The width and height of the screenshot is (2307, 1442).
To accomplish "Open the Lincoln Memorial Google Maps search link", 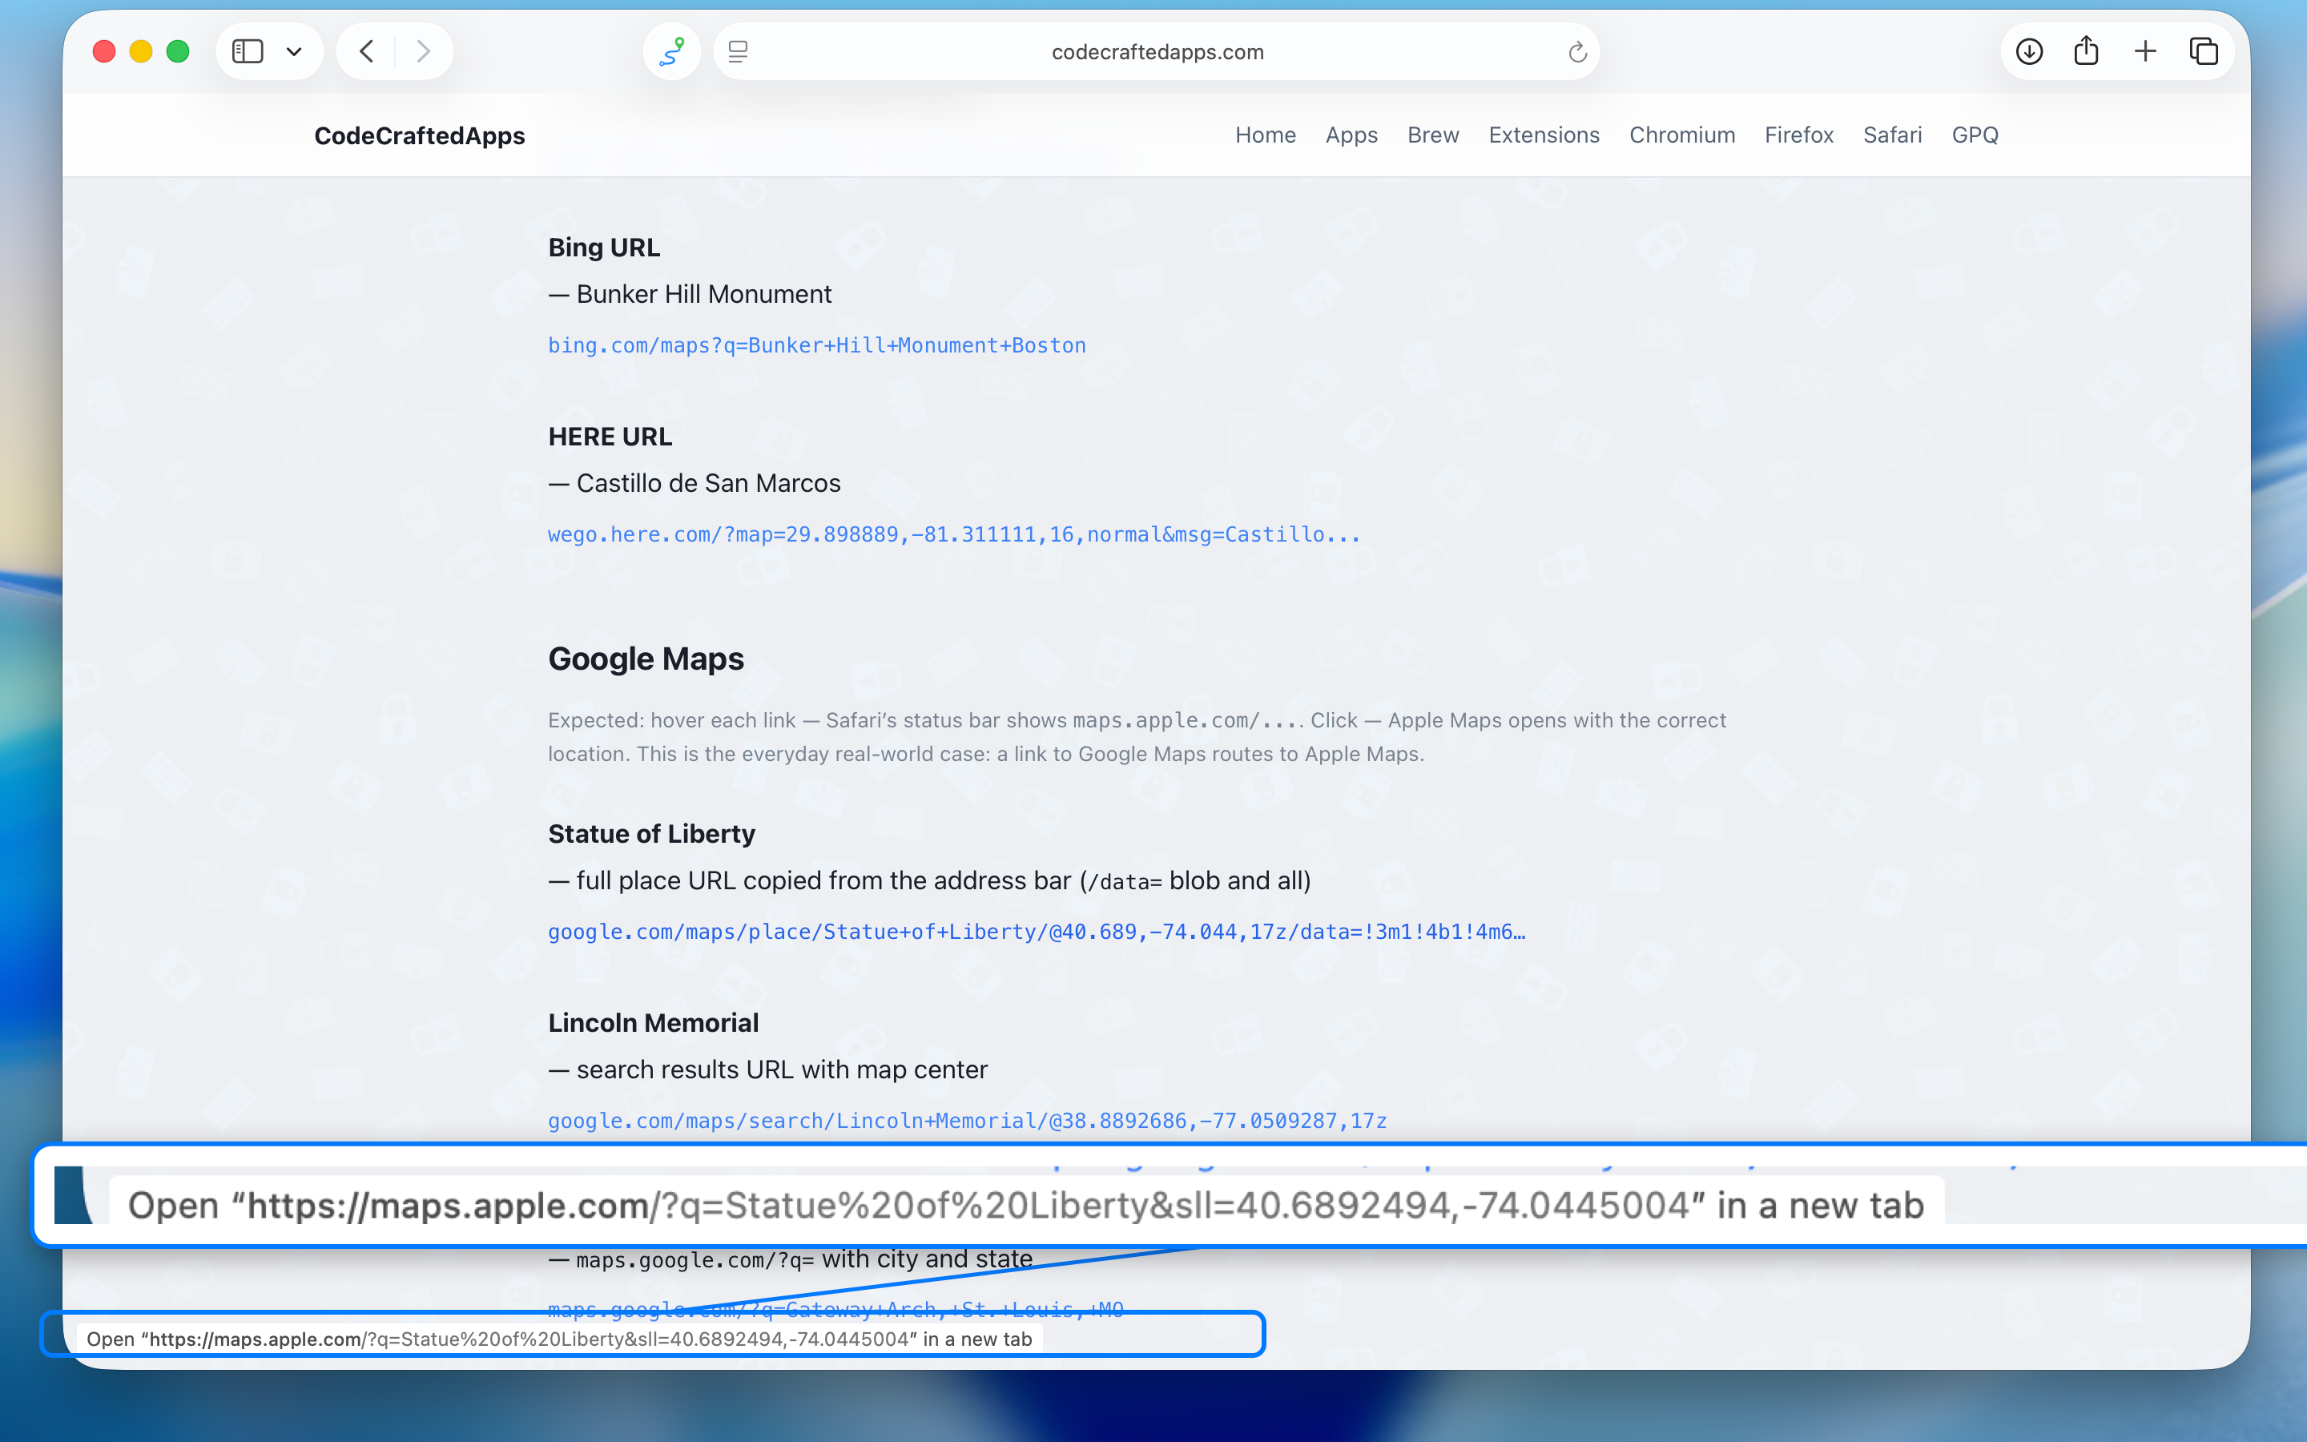I will (x=967, y=1121).
